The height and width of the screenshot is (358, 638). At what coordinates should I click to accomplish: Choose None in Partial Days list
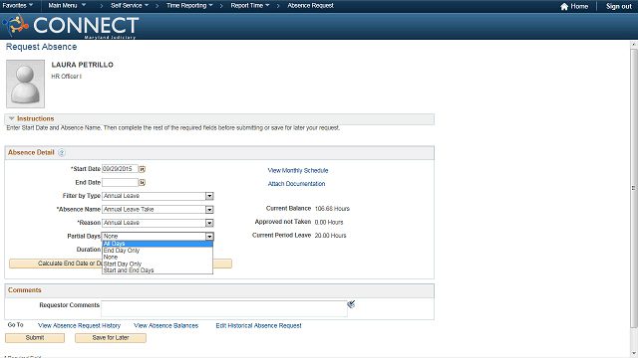[x=158, y=257]
